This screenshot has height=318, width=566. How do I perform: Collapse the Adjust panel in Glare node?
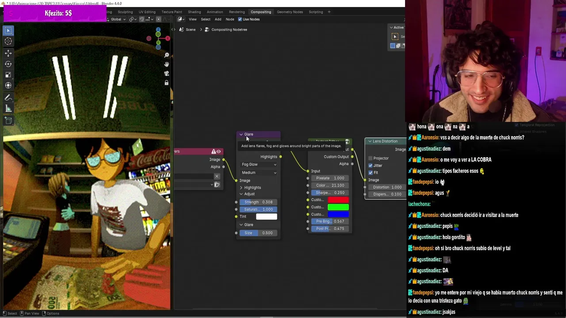coord(241,194)
